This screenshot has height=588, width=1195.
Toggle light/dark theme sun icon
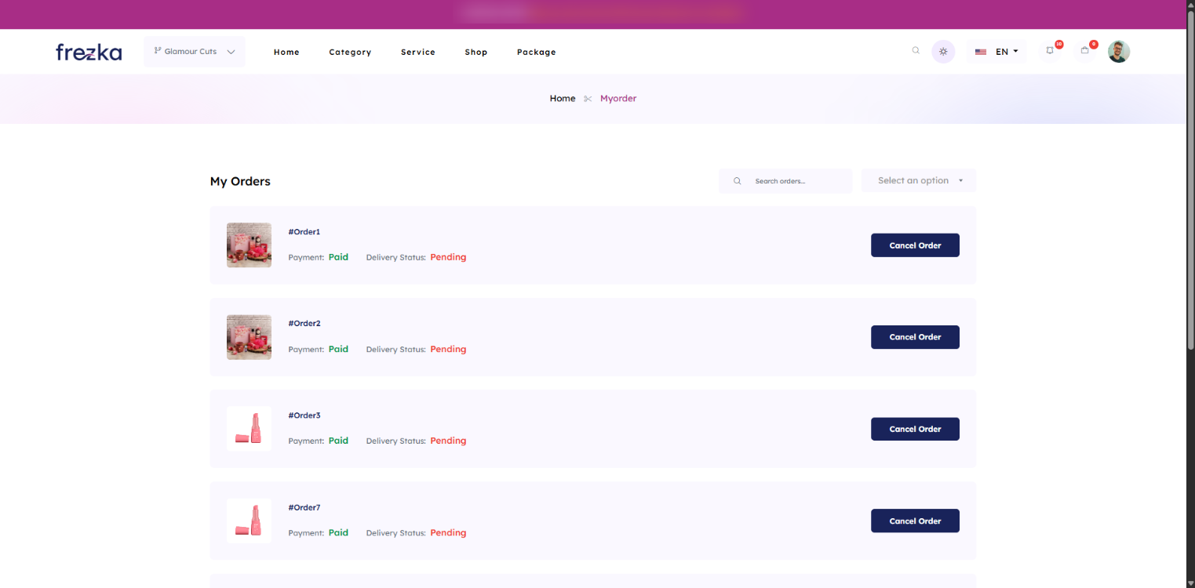(x=943, y=52)
